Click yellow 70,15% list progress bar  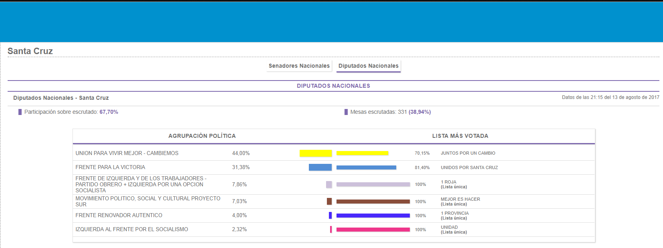363,153
